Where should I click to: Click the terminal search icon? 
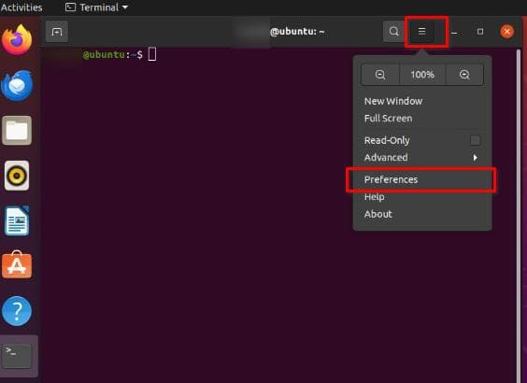393,32
